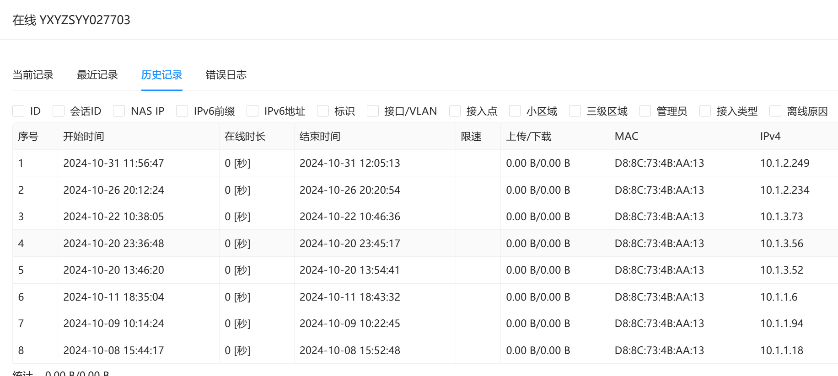Viewport: 838px width, 376px height.
Task: Toggle the 三级区域 checkbox
Action: [x=575, y=111]
